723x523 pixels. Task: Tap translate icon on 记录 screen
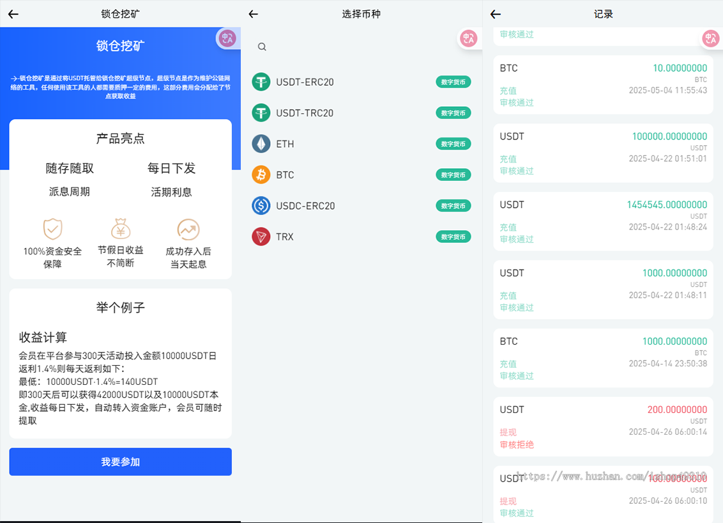(711, 38)
